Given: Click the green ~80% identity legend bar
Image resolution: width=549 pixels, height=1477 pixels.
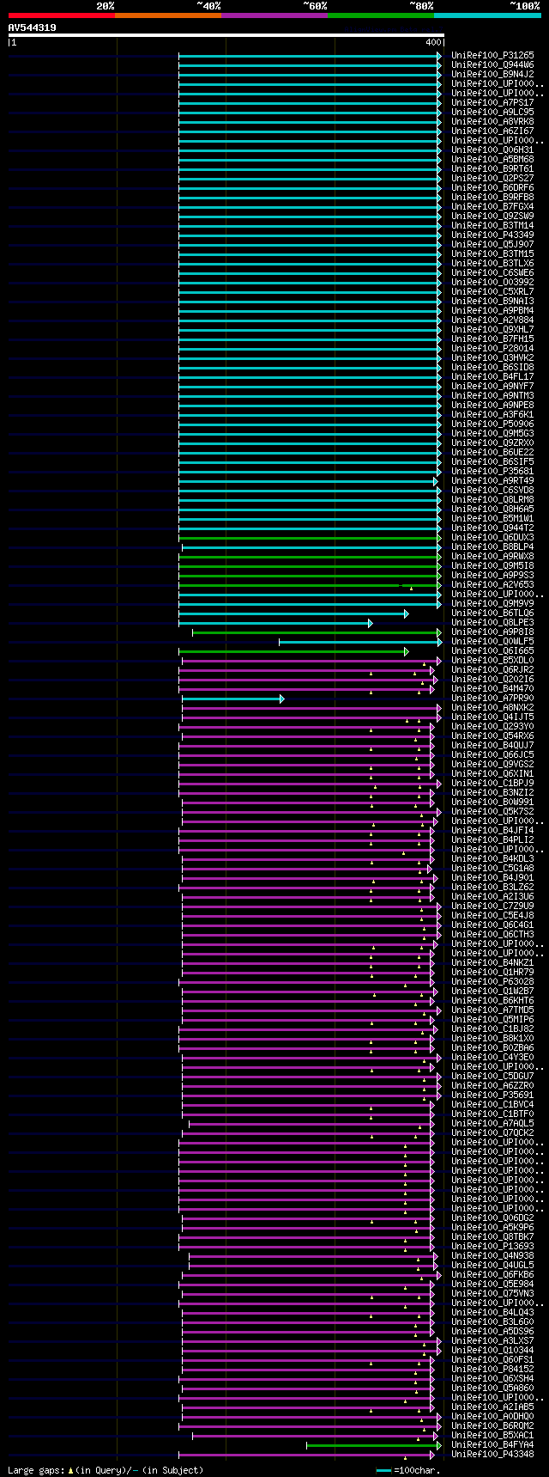Looking at the screenshot, I should [381, 15].
